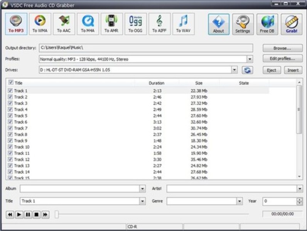Pick the To OGG Vorbis format
Viewport: 307px width, 231px height.
pyautogui.click(x=135, y=24)
